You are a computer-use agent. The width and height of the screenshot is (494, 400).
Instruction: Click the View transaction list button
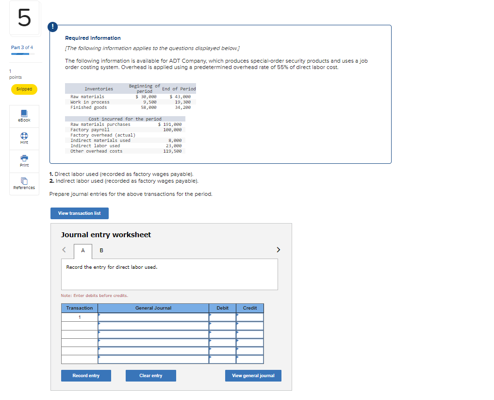[80, 213]
